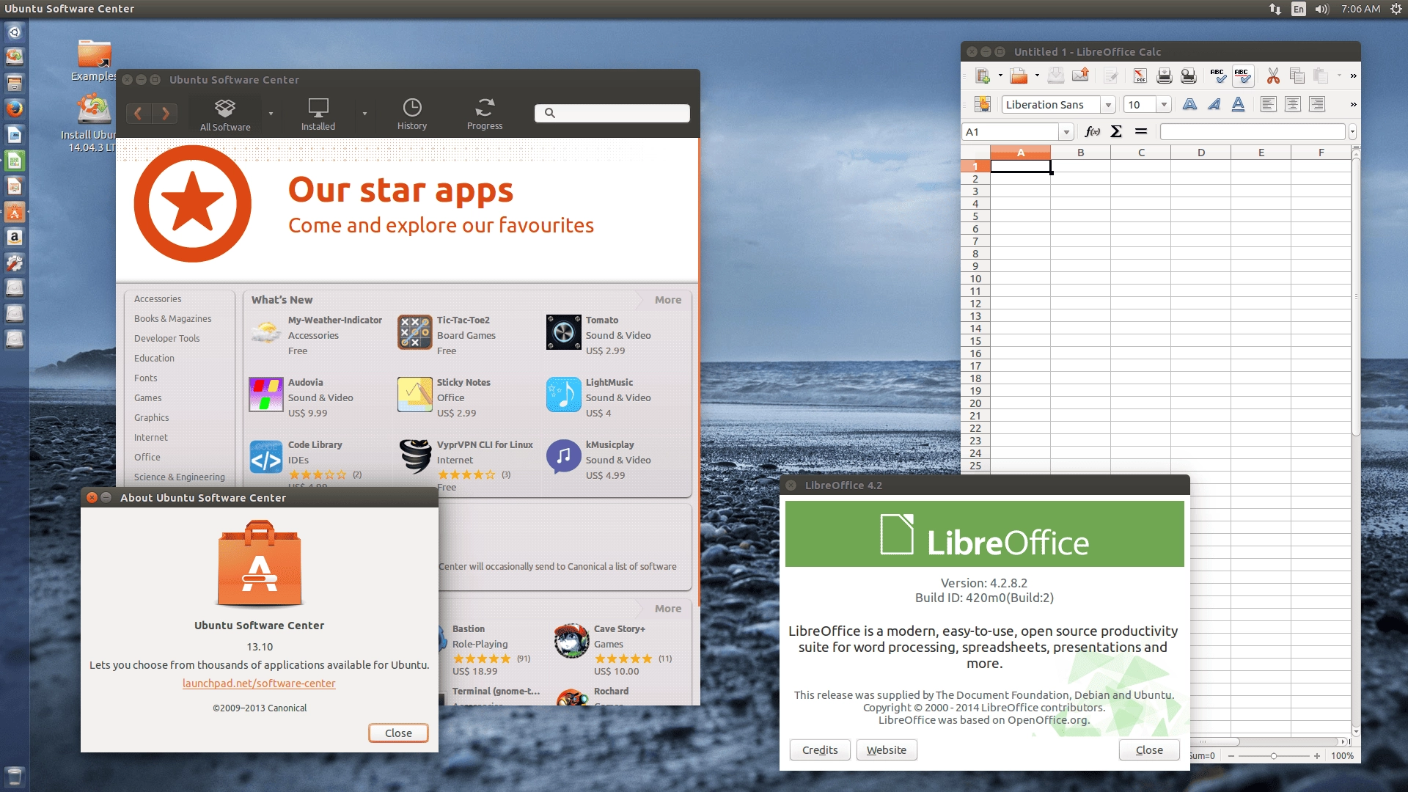Click the zoom in plus button
The image size is (1408, 792).
point(1317,756)
